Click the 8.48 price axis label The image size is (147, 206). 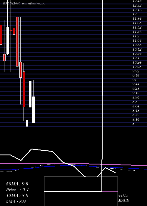(136, 110)
